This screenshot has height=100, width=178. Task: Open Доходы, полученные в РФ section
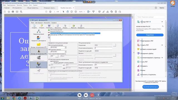point(39,45)
